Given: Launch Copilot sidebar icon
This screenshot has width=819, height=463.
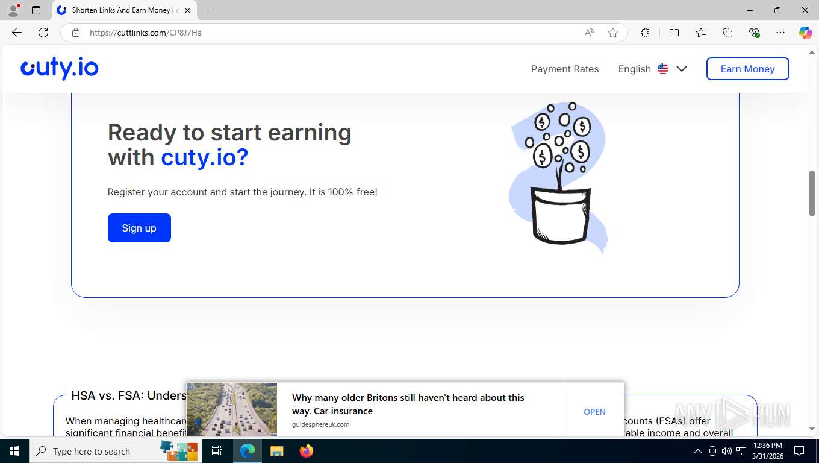Looking at the screenshot, I should coord(805,33).
